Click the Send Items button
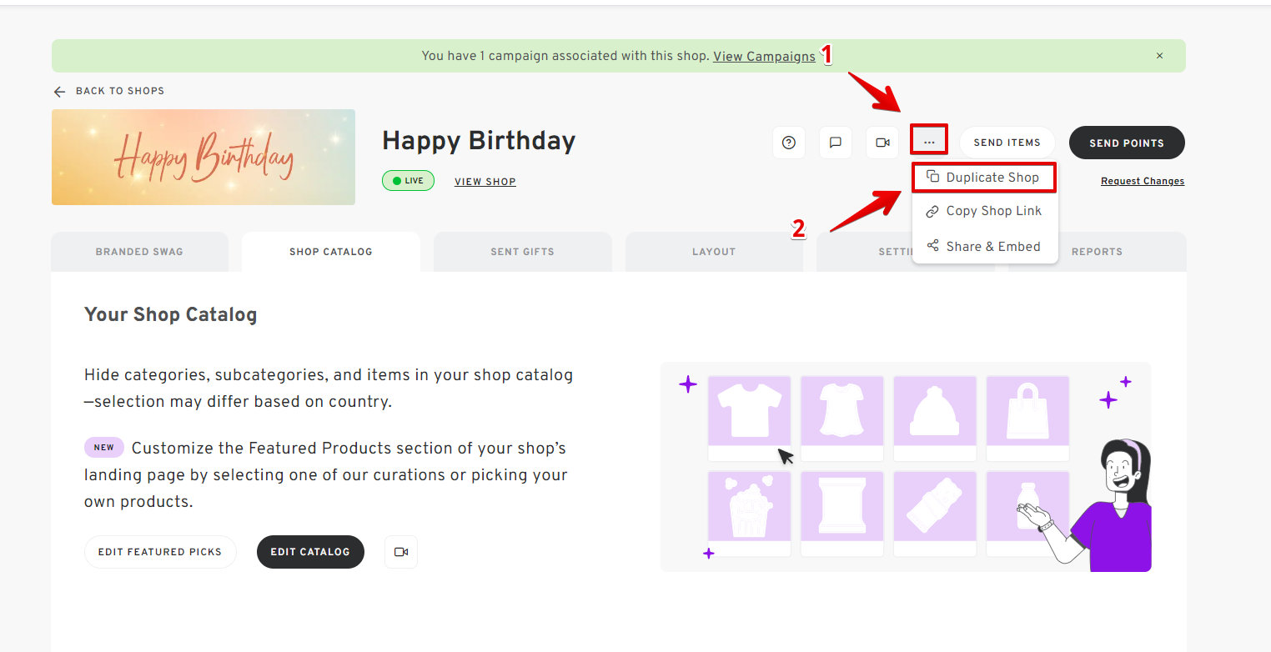This screenshot has width=1271, height=652. click(x=1007, y=143)
